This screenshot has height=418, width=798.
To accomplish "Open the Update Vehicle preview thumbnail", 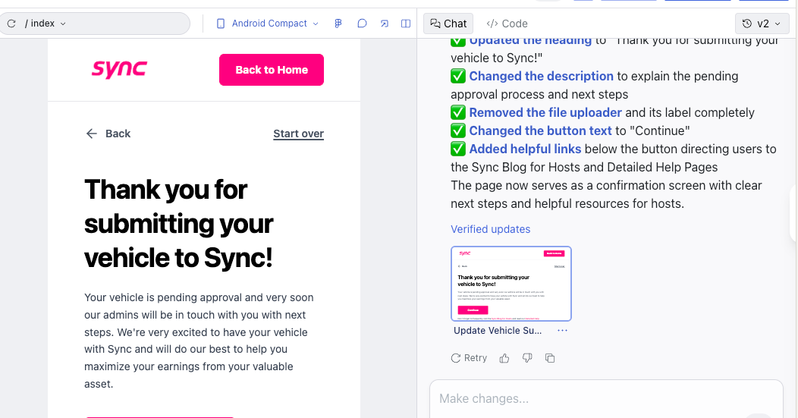I will click(511, 284).
